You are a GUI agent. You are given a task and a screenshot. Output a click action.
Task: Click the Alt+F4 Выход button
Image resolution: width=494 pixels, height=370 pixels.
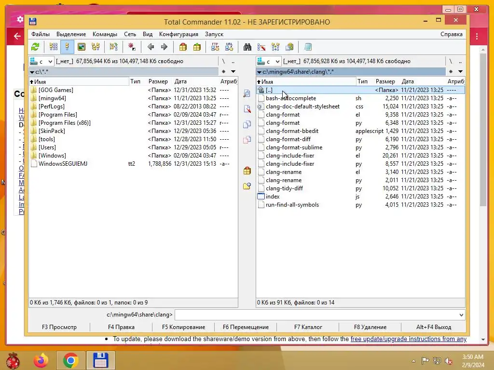(434, 327)
